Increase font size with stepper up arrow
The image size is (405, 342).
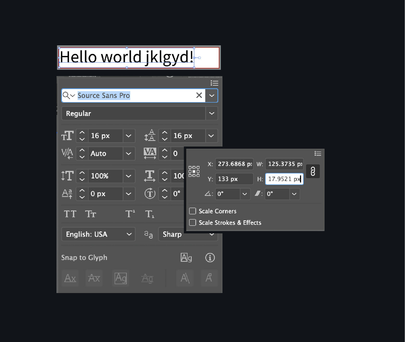82,133
